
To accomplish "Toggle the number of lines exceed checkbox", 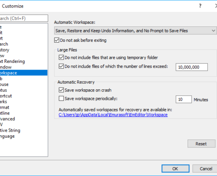I will [61, 66].
